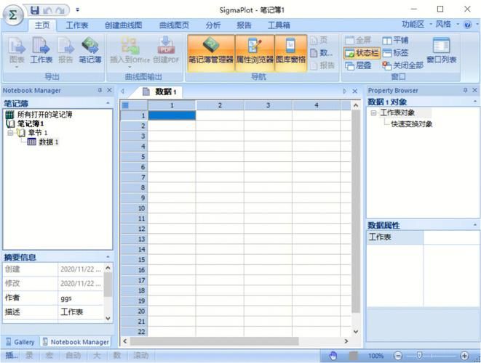The width and height of the screenshot is (481, 363).
Task: Click the 平铺 tile windows icon
Action: coord(387,41)
